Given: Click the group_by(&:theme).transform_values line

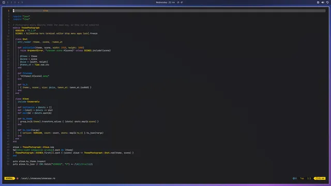Looking at the screenshot, I should (59, 121).
